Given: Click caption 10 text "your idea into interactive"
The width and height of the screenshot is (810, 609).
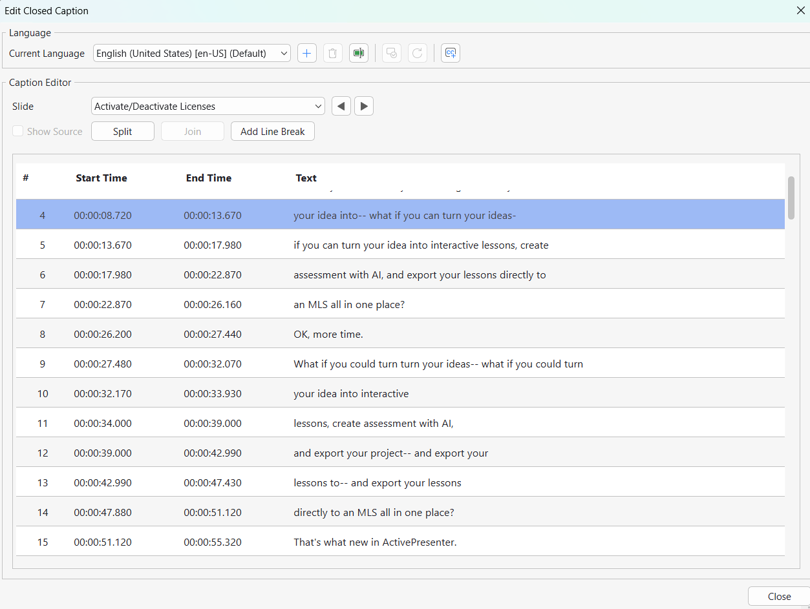Looking at the screenshot, I should pos(351,394).
